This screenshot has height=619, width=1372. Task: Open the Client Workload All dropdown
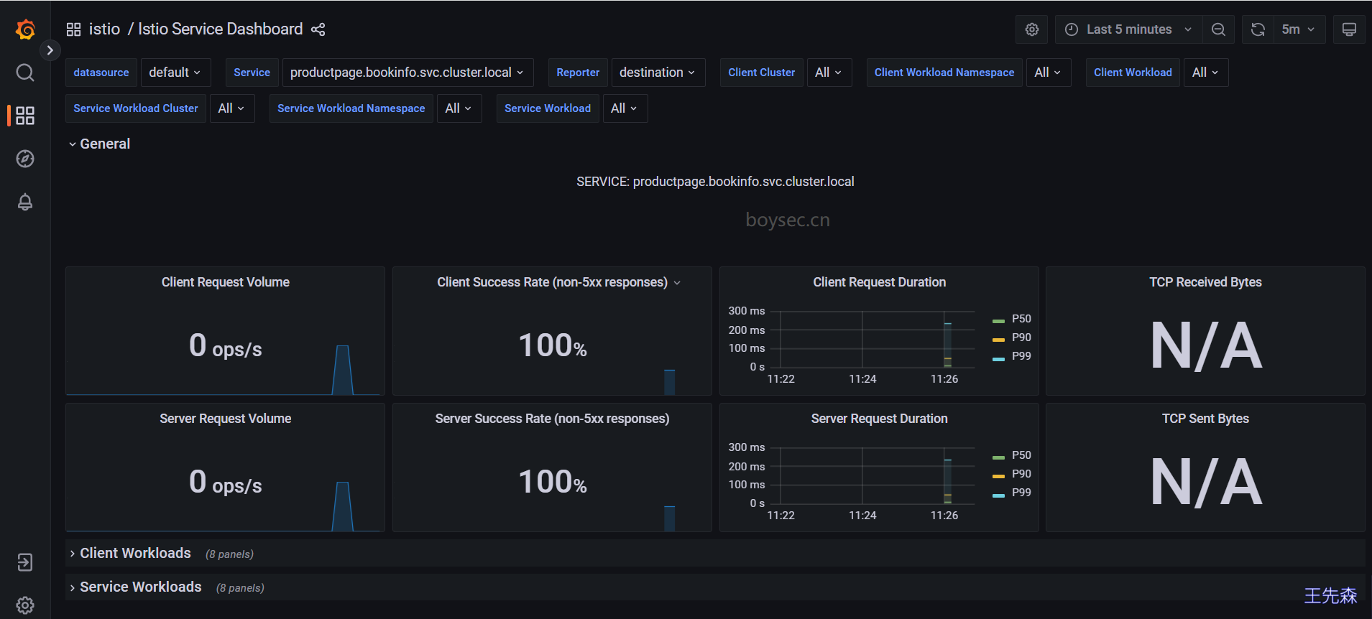tap(1206, 73)
